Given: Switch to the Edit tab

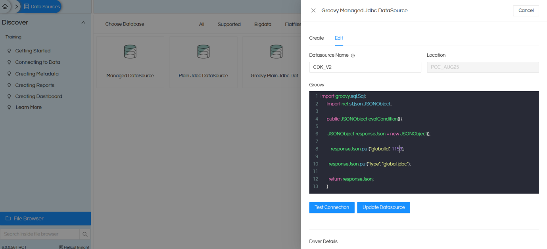Looking at the screenshot, I should (x=339, y=38).
